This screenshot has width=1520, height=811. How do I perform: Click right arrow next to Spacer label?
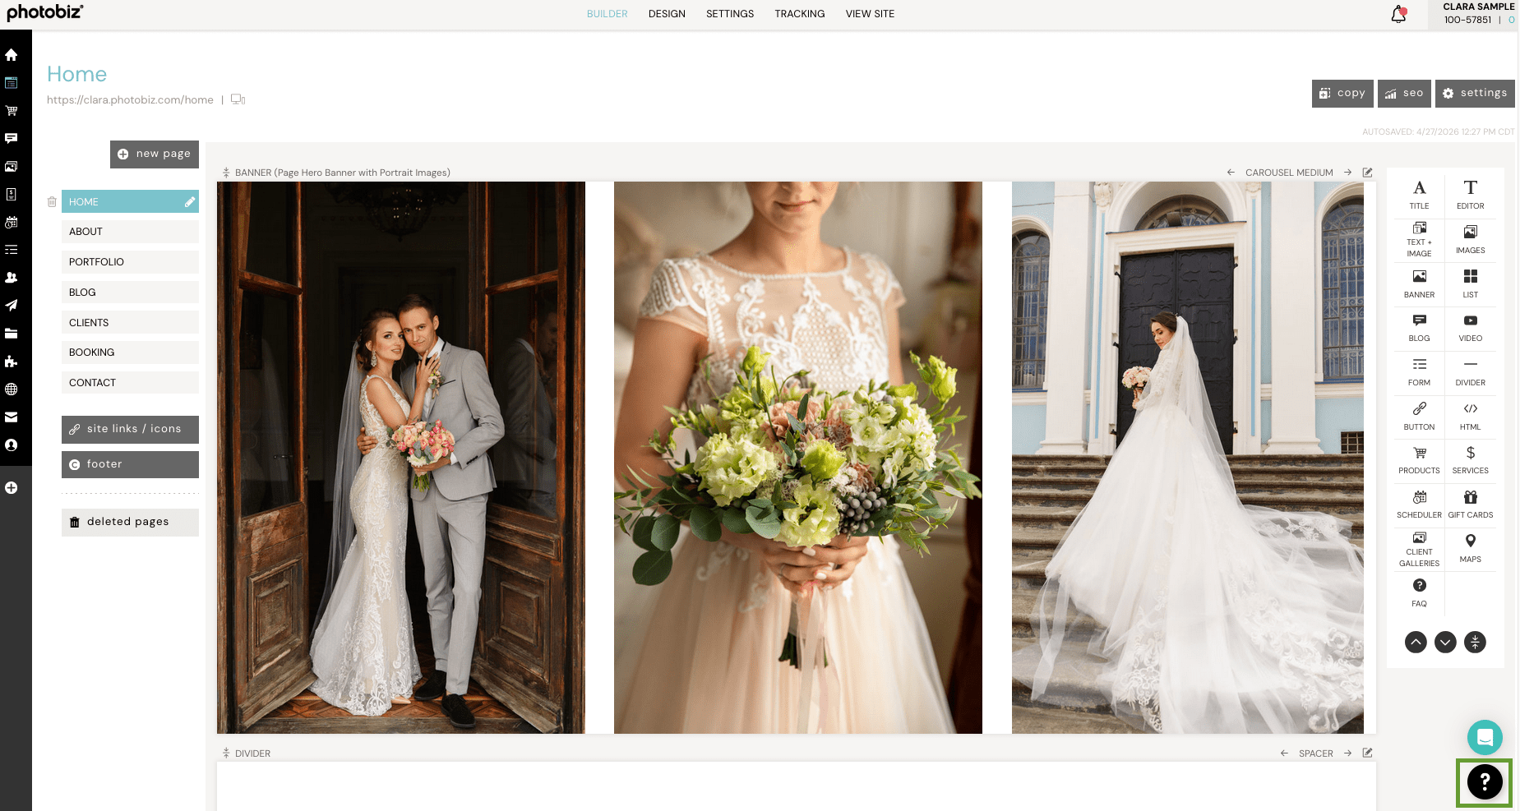(x=1347, y=753)
